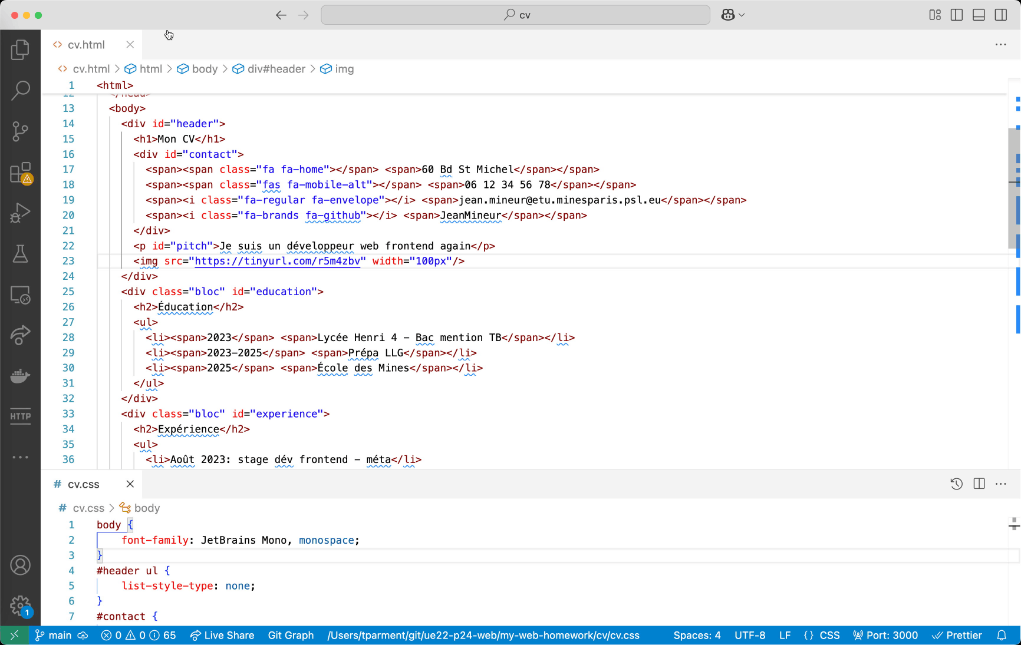This screenshot has height=645, width=1021.
Task: Open the Docker view
Action: point(20,376)
